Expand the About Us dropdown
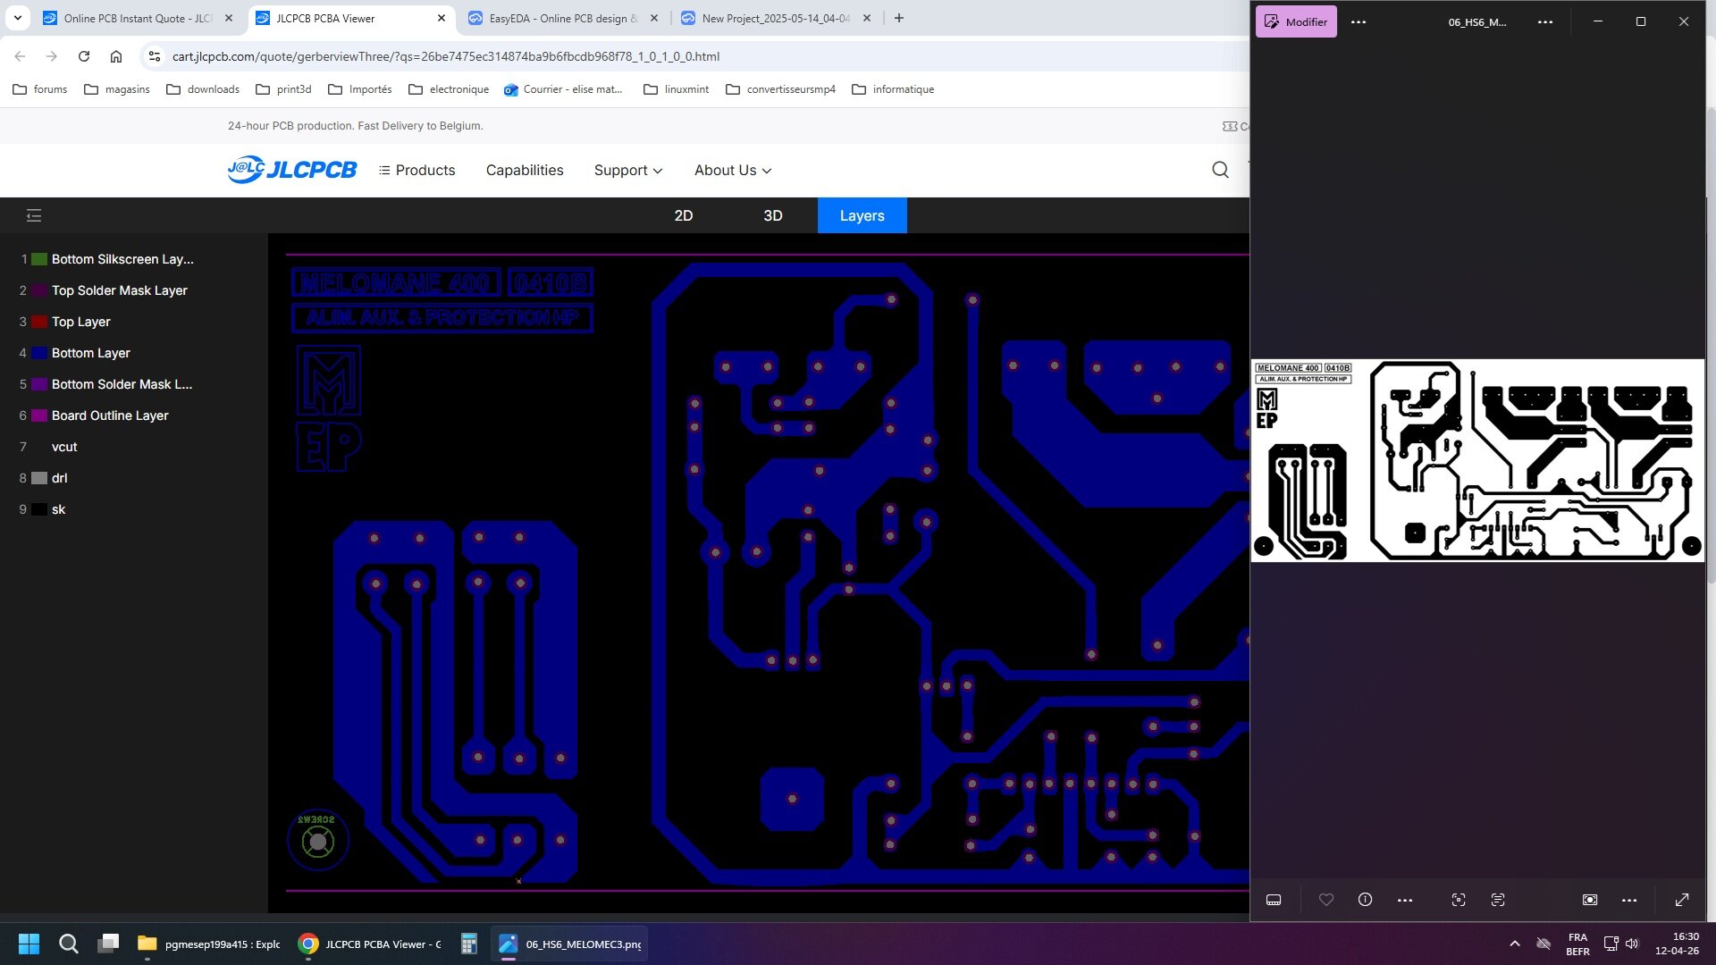Image resolution: width=1716 pixels, height=965 pixels. pyautogui.click(x=733, y=170)
